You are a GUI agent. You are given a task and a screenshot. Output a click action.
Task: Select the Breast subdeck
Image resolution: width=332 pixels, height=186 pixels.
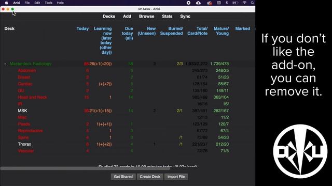(x=24, y=77)
